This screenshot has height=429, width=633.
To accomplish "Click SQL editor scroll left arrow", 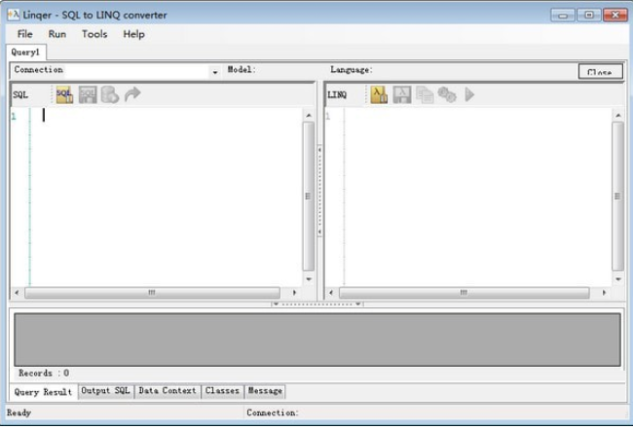I will [17, 293].
